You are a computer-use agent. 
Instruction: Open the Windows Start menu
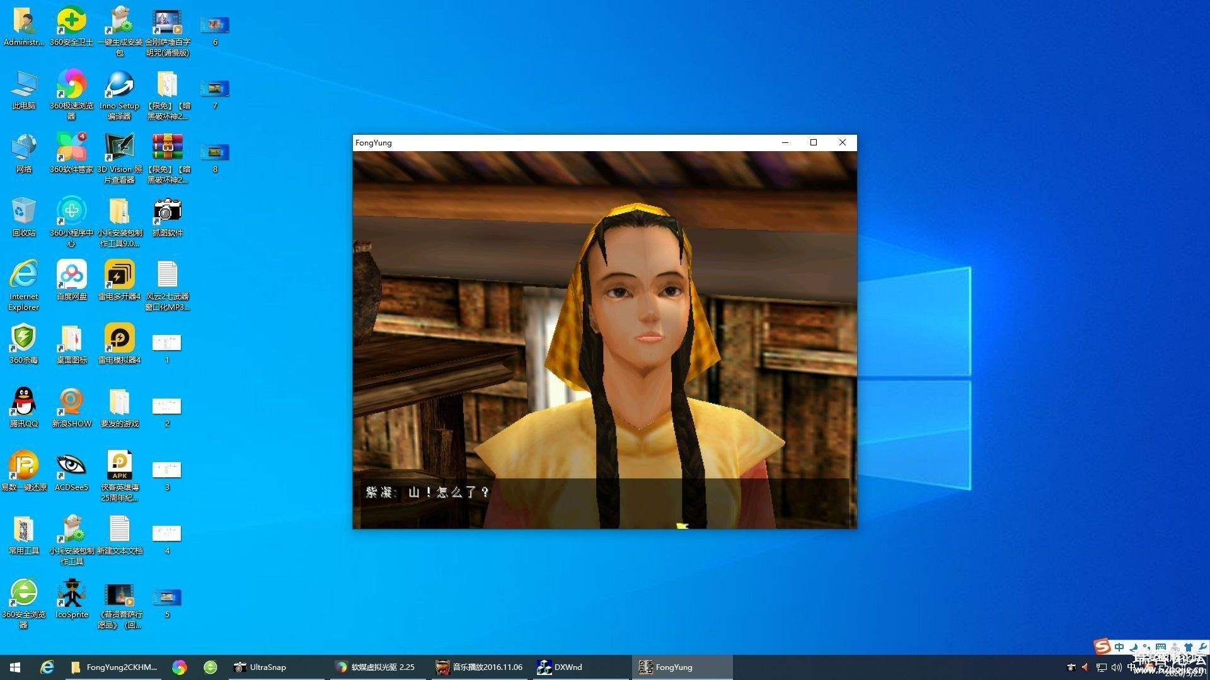coord(15,667)
